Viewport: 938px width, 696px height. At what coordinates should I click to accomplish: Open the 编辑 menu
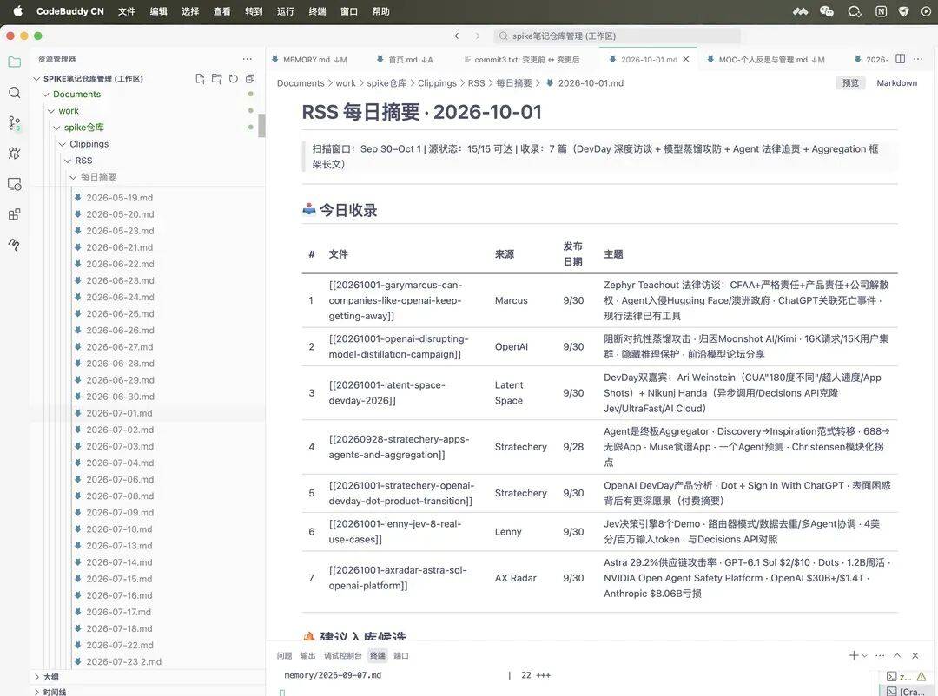159,11
